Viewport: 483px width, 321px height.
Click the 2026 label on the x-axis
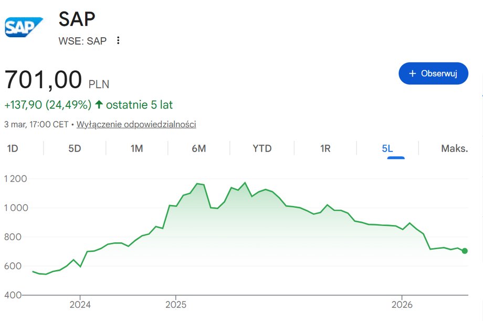(x=402, y=305)
